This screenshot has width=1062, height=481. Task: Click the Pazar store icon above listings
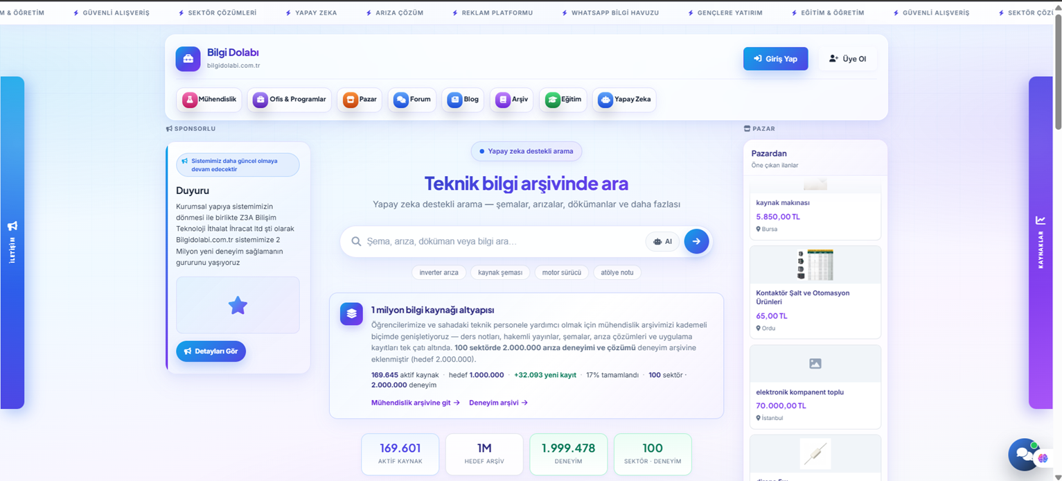point(747,129)
